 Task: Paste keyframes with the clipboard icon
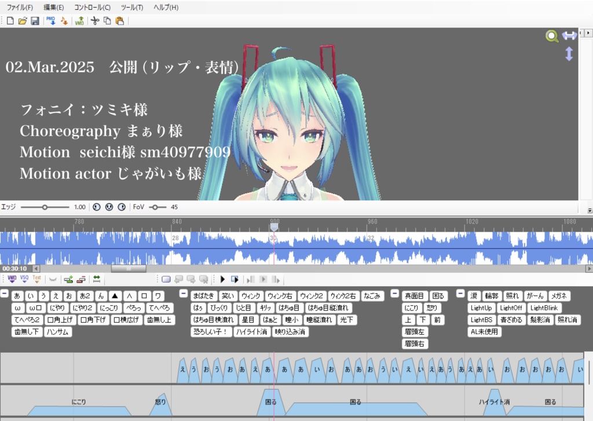coord(120,21)
